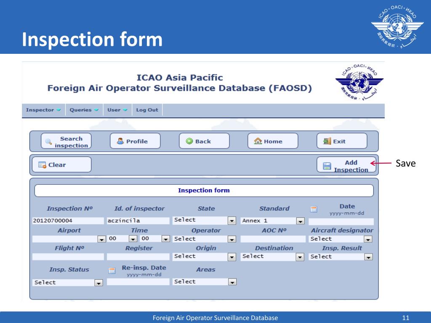Click the Back button
431x323 pixels.
pyautogui.click(x=204, y=141)
